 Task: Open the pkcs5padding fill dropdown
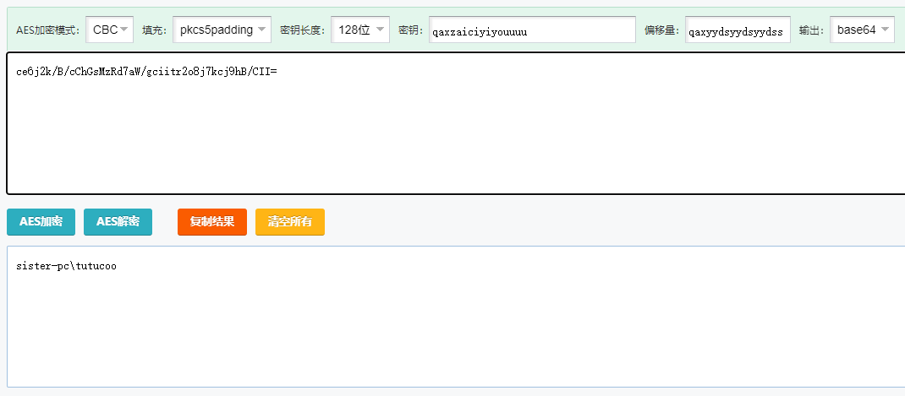pos(222,30)
